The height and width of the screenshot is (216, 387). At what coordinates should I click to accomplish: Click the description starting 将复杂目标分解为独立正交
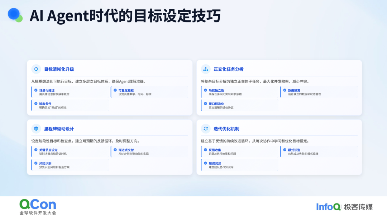[255, 81]
